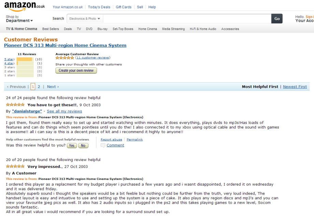The width and height of the screenshot is (314, 217).
Task: Go to Hi-Fi & Home Audio section
Action: (203, 29)
